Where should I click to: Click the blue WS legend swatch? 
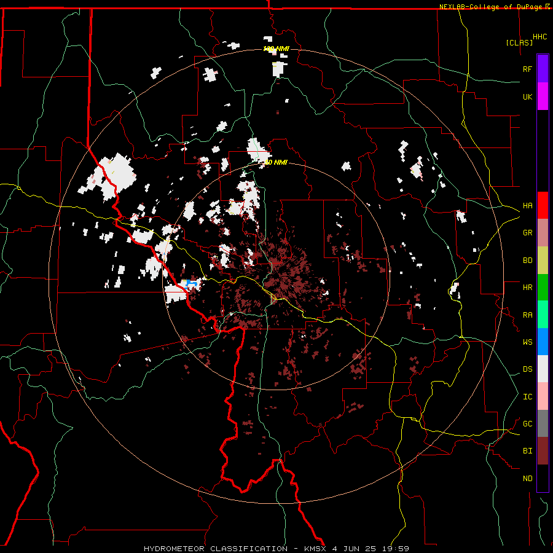543,342
